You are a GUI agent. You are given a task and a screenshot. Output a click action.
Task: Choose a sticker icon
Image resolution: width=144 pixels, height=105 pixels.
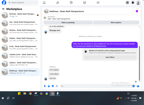coord(53,86)
